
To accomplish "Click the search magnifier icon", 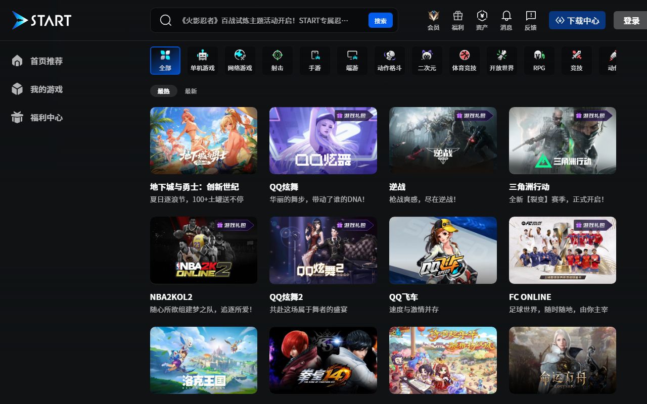I will (166, 20).
